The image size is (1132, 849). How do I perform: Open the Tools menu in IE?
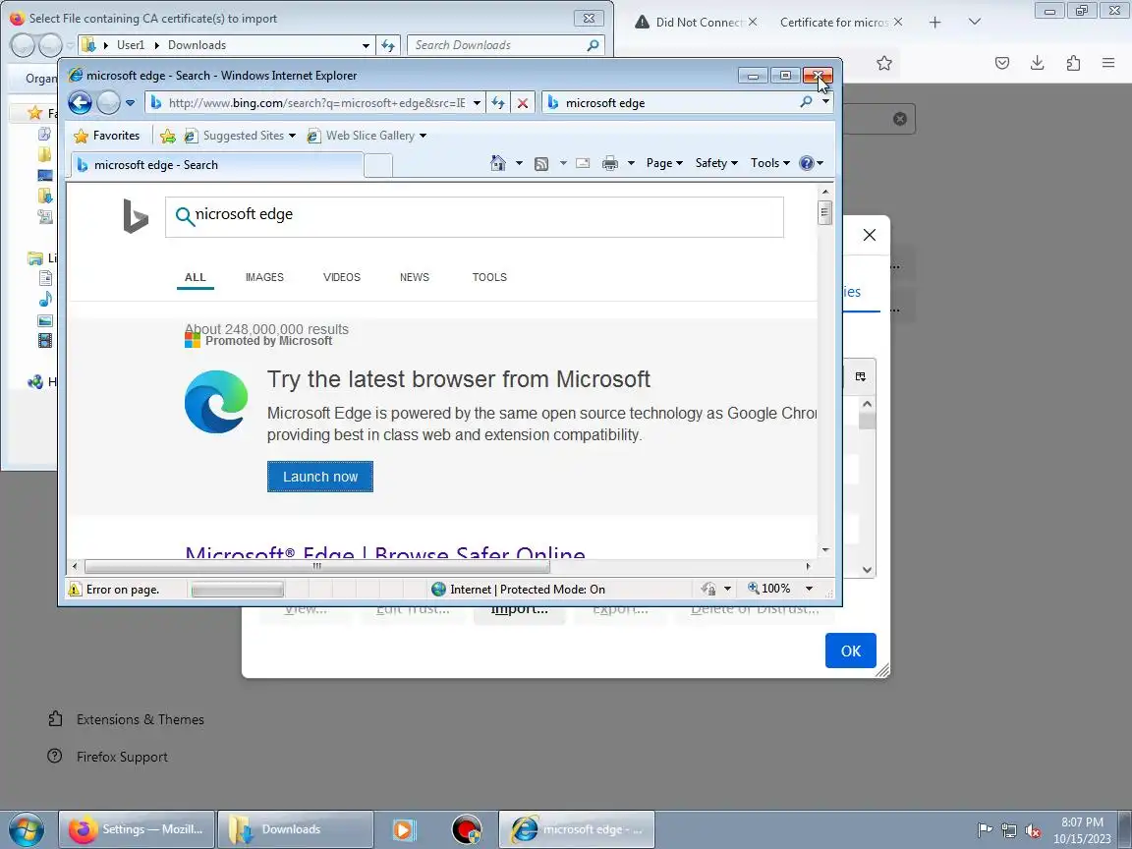click(x=770, y=163)
